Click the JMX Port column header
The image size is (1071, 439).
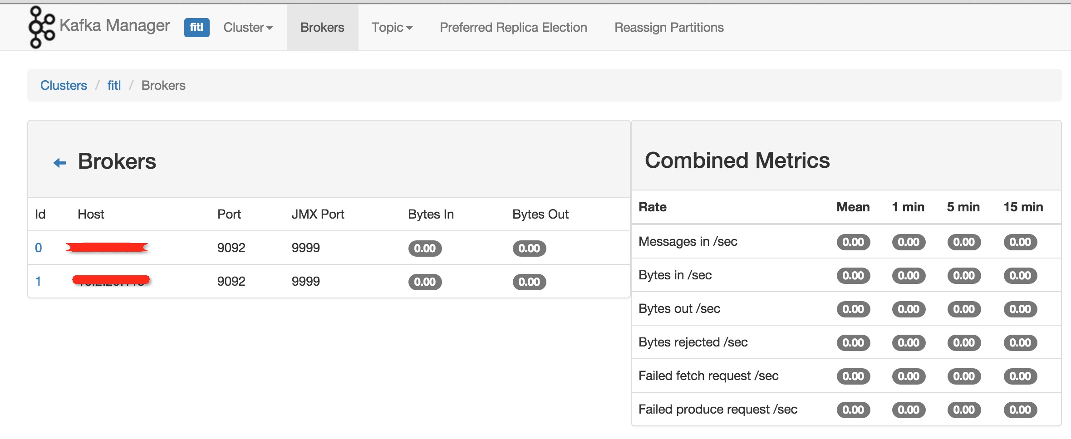pos(318,214)
